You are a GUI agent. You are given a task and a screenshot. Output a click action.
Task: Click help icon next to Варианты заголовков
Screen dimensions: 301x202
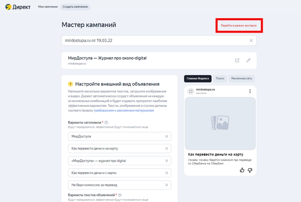106,122
